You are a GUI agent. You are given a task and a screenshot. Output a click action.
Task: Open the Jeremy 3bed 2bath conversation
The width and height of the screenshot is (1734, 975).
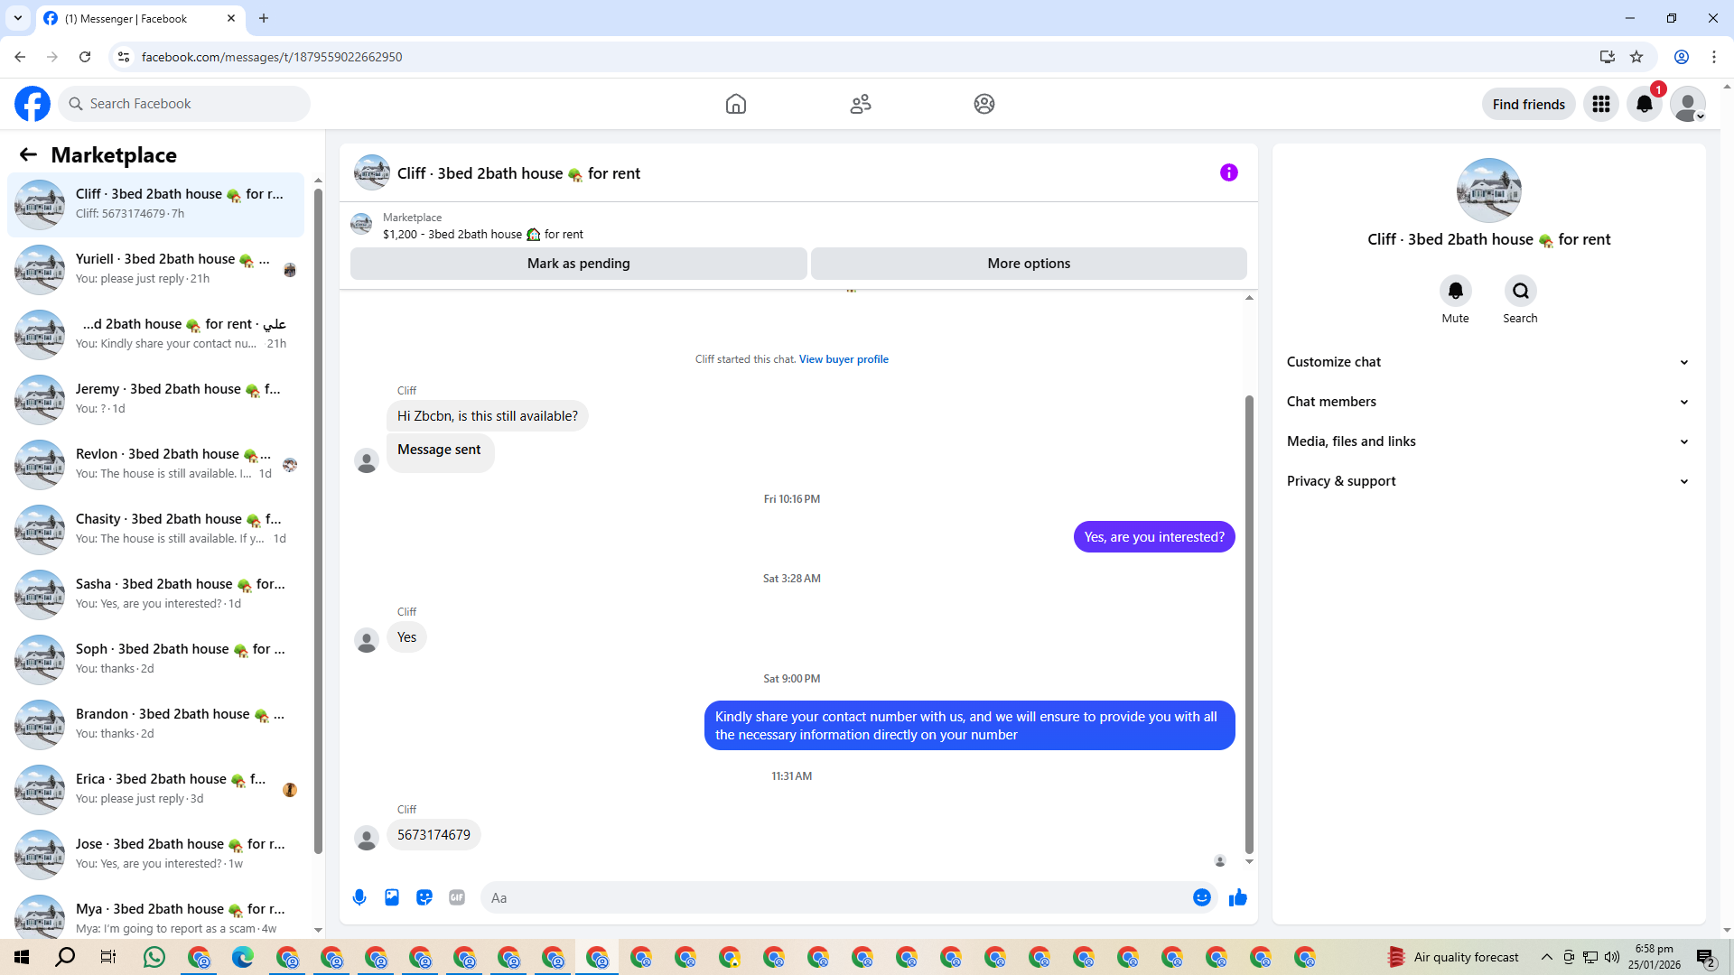[x=156, y=399]
